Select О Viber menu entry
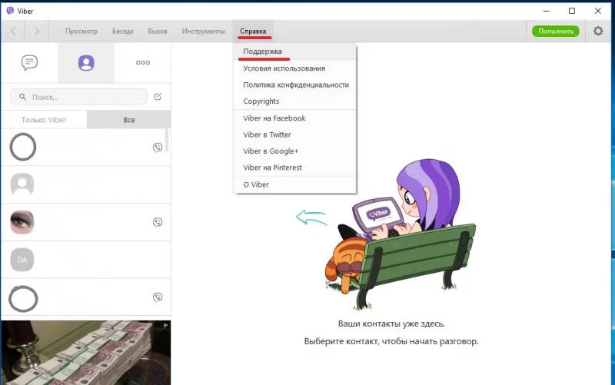The width and height of the screenshot is (615, 385). (295, 184)
